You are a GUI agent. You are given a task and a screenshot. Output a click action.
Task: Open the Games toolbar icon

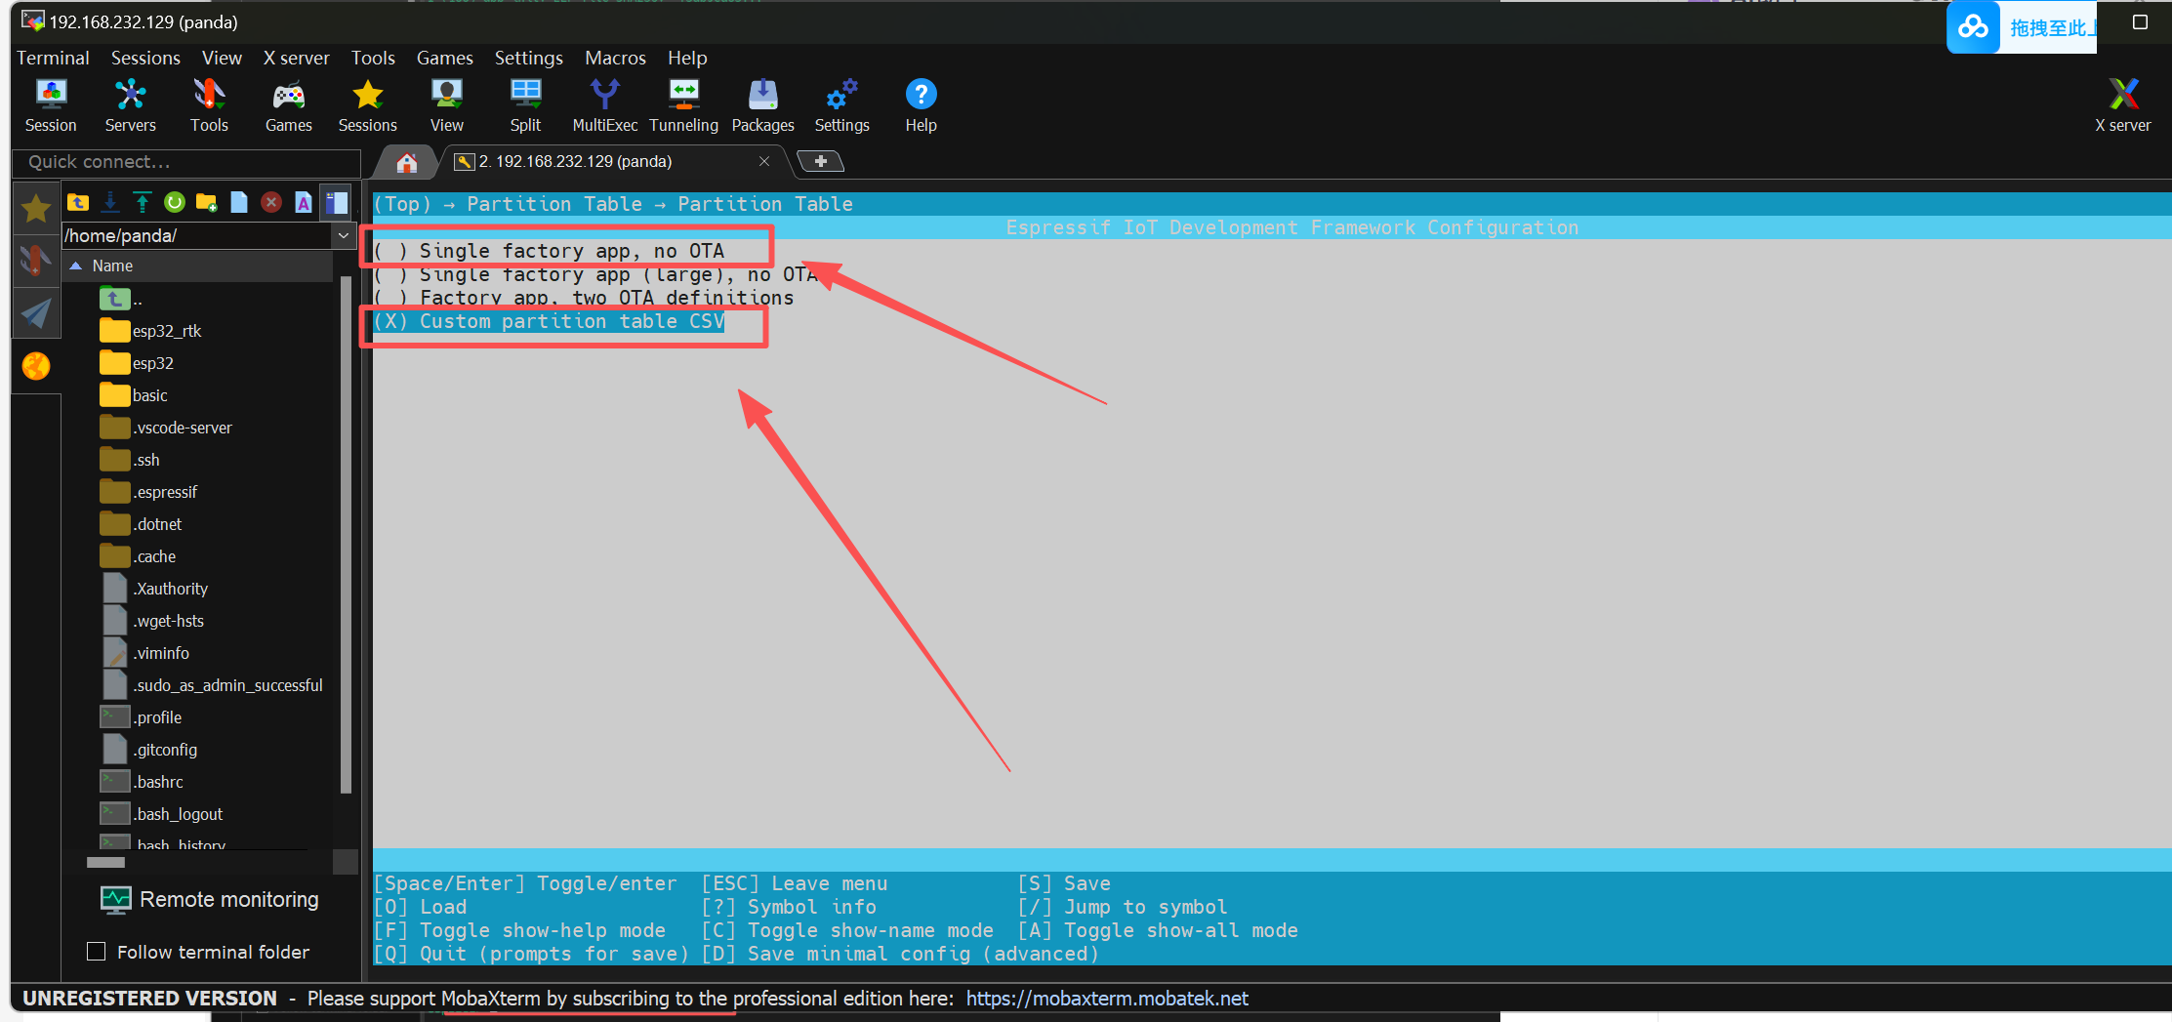coord(289,105)
